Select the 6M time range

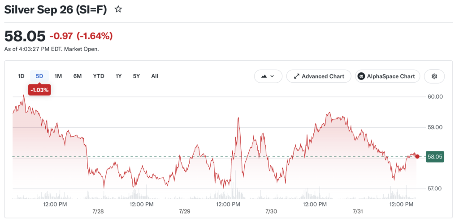tap(78, 76)
